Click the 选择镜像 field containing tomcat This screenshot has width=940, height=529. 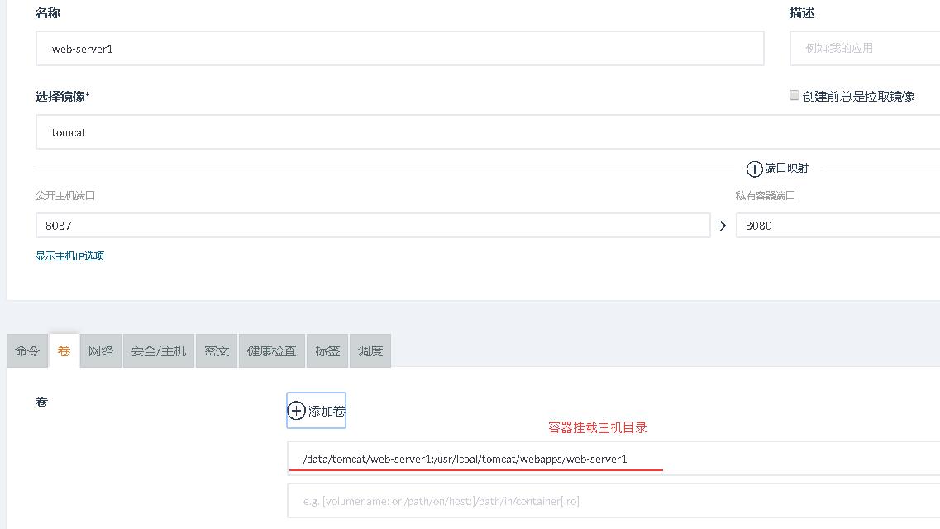pos(488,131)
